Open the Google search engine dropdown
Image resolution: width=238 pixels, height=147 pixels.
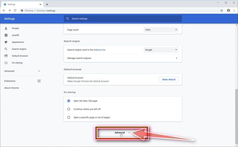pyautogui.click(x=161, y=50)
